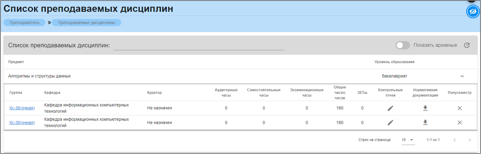Image resolution: width=481 pixels, height=154 pixels.
Task: Edit control points for group Кс-30
Action: (390, 122)
